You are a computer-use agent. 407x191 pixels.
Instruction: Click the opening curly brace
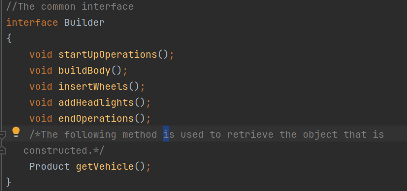pyautogui.click(x=9, y=39)
